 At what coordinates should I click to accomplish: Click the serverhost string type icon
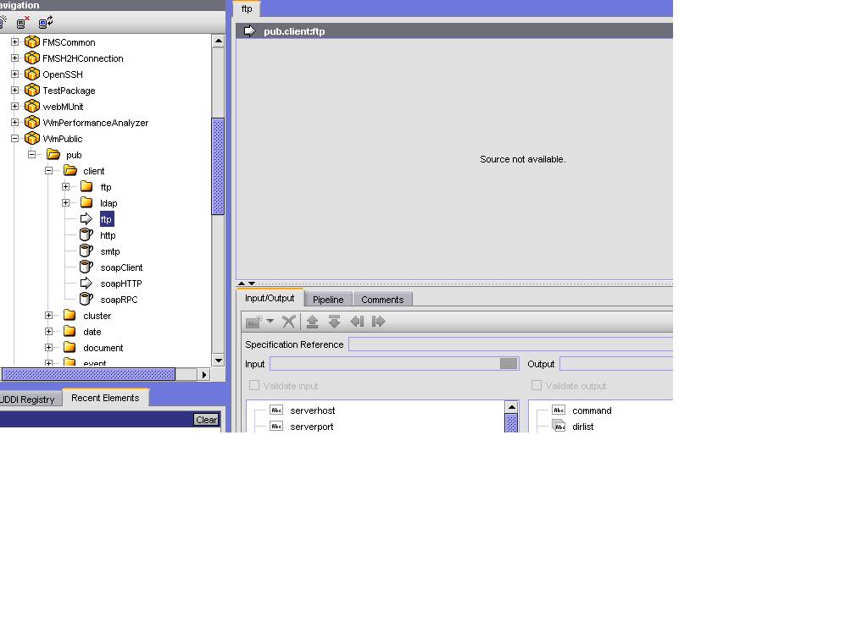pos(276,410)
